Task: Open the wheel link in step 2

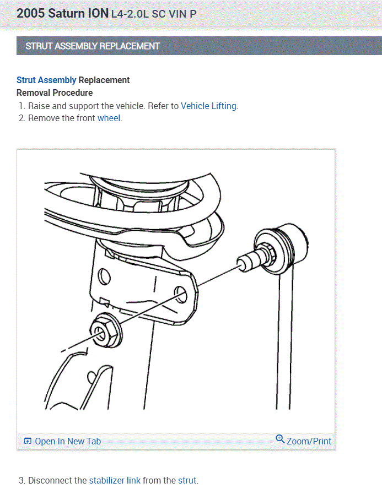Action: 109,118
